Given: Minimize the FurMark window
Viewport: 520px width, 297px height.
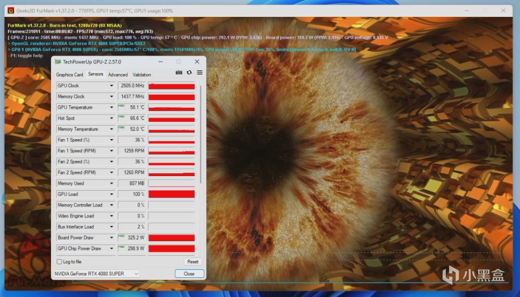Looking at the screenshot, I should 467,11.
